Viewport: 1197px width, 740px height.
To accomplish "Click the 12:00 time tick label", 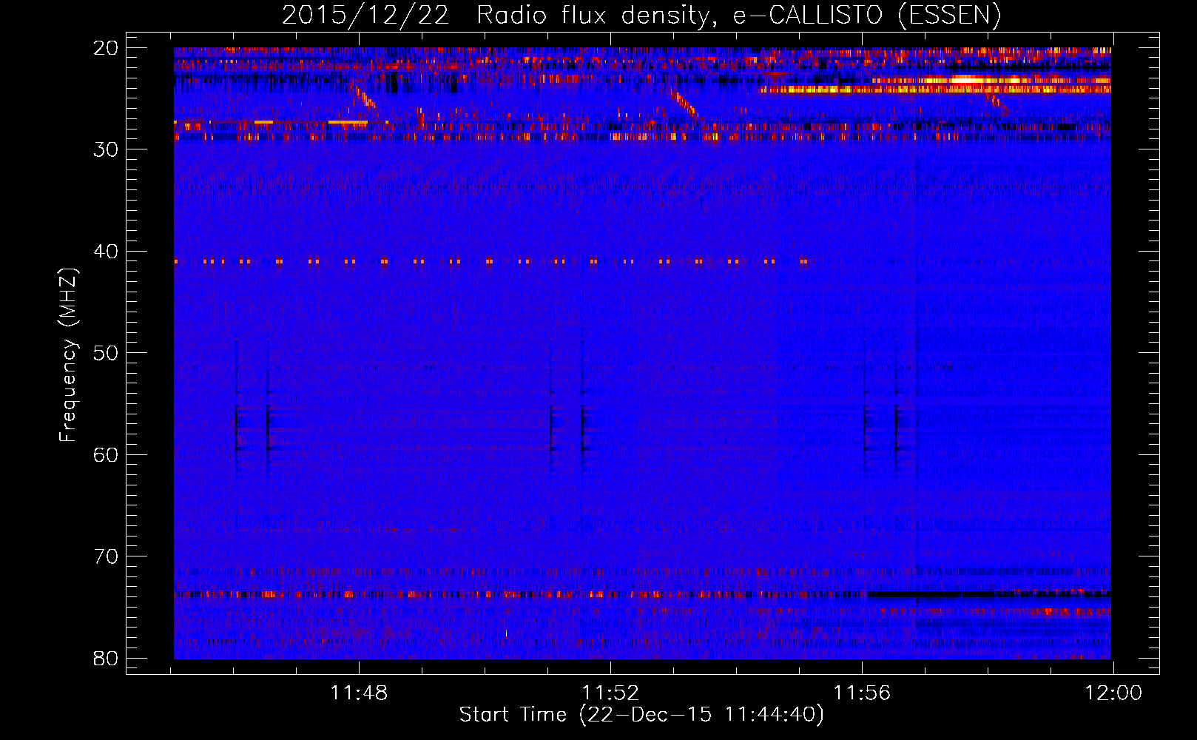I will 1113,693.
